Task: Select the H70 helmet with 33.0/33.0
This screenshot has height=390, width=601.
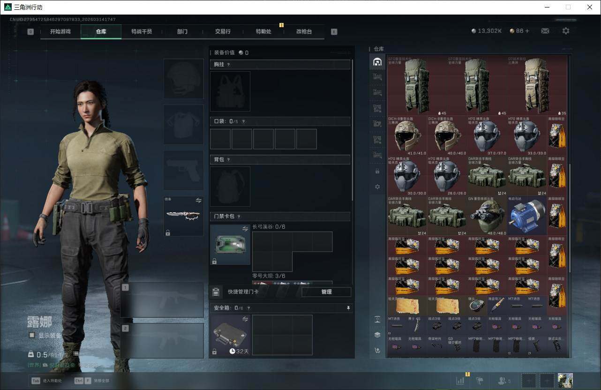Action: pos(527,136)
